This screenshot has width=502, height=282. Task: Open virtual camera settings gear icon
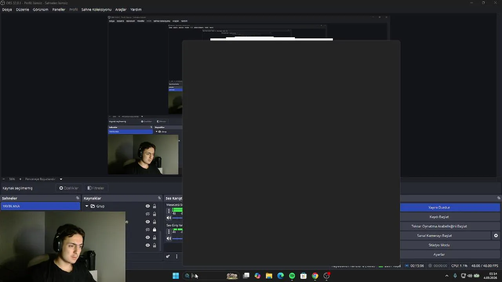496,236
